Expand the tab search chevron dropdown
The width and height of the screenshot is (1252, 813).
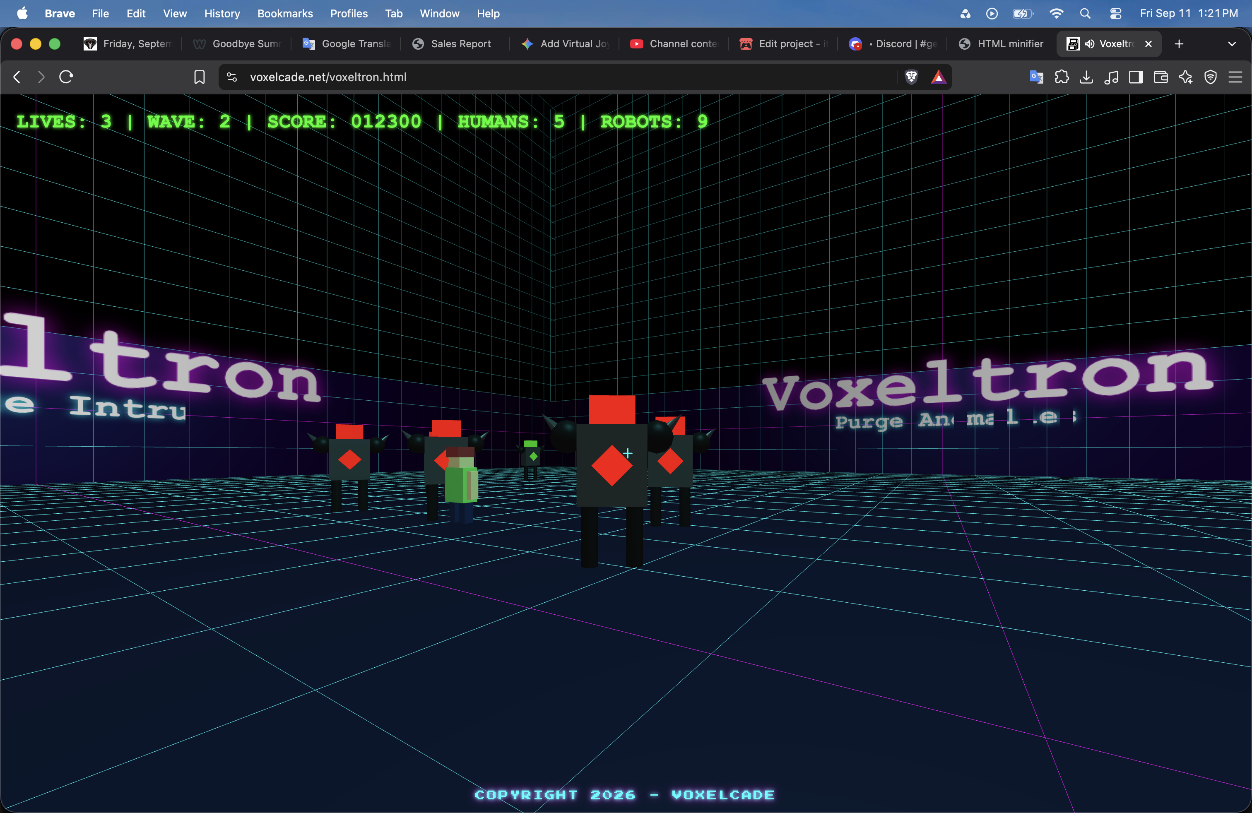1231,43
